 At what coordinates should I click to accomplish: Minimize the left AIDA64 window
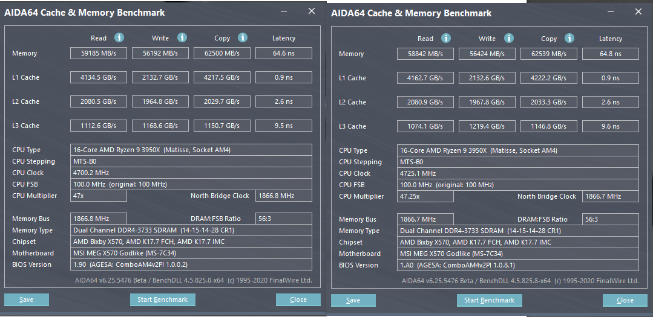284,11
